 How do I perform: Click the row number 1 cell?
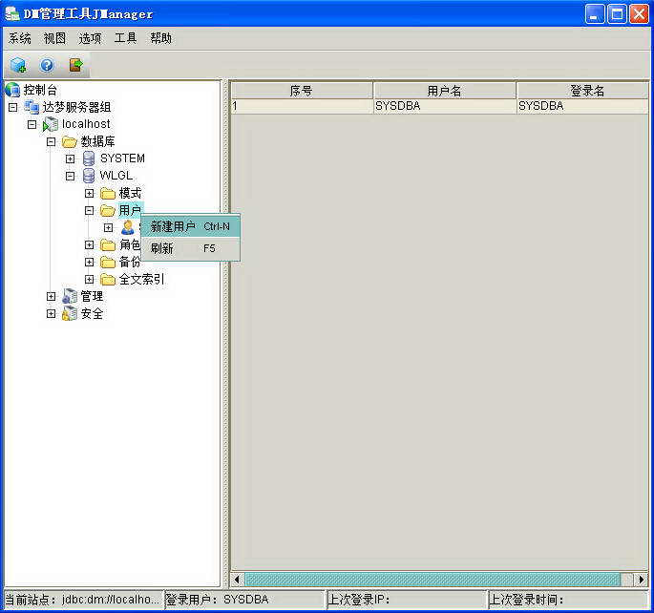pyautogui.click(x=302, y=106)
